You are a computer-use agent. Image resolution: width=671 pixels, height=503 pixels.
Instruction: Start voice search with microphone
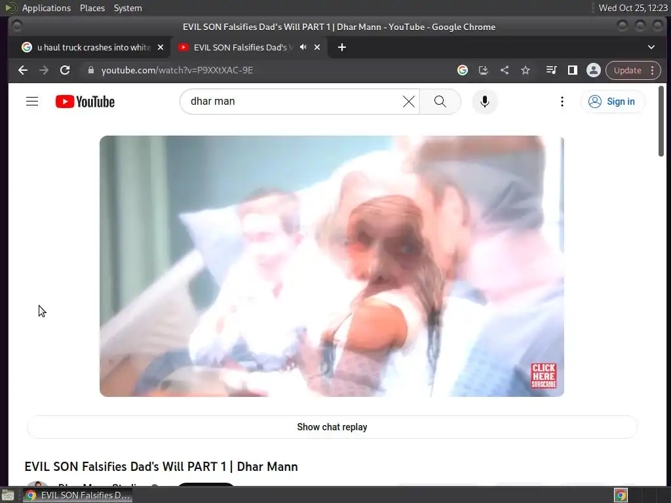click(x=484, y=102)
